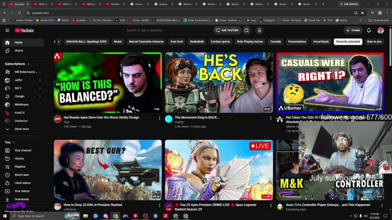Open the "Best Gun?" video thumbnail
Screen dimensions: 392x220
(108, 170)
